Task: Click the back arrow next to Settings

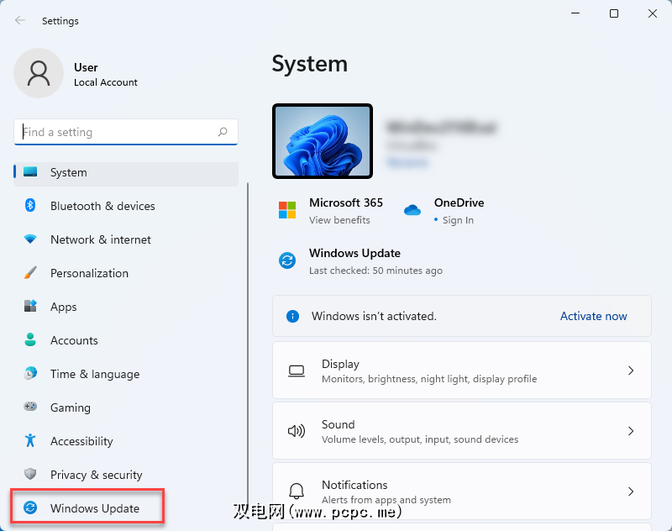Action: coord(19,20)
